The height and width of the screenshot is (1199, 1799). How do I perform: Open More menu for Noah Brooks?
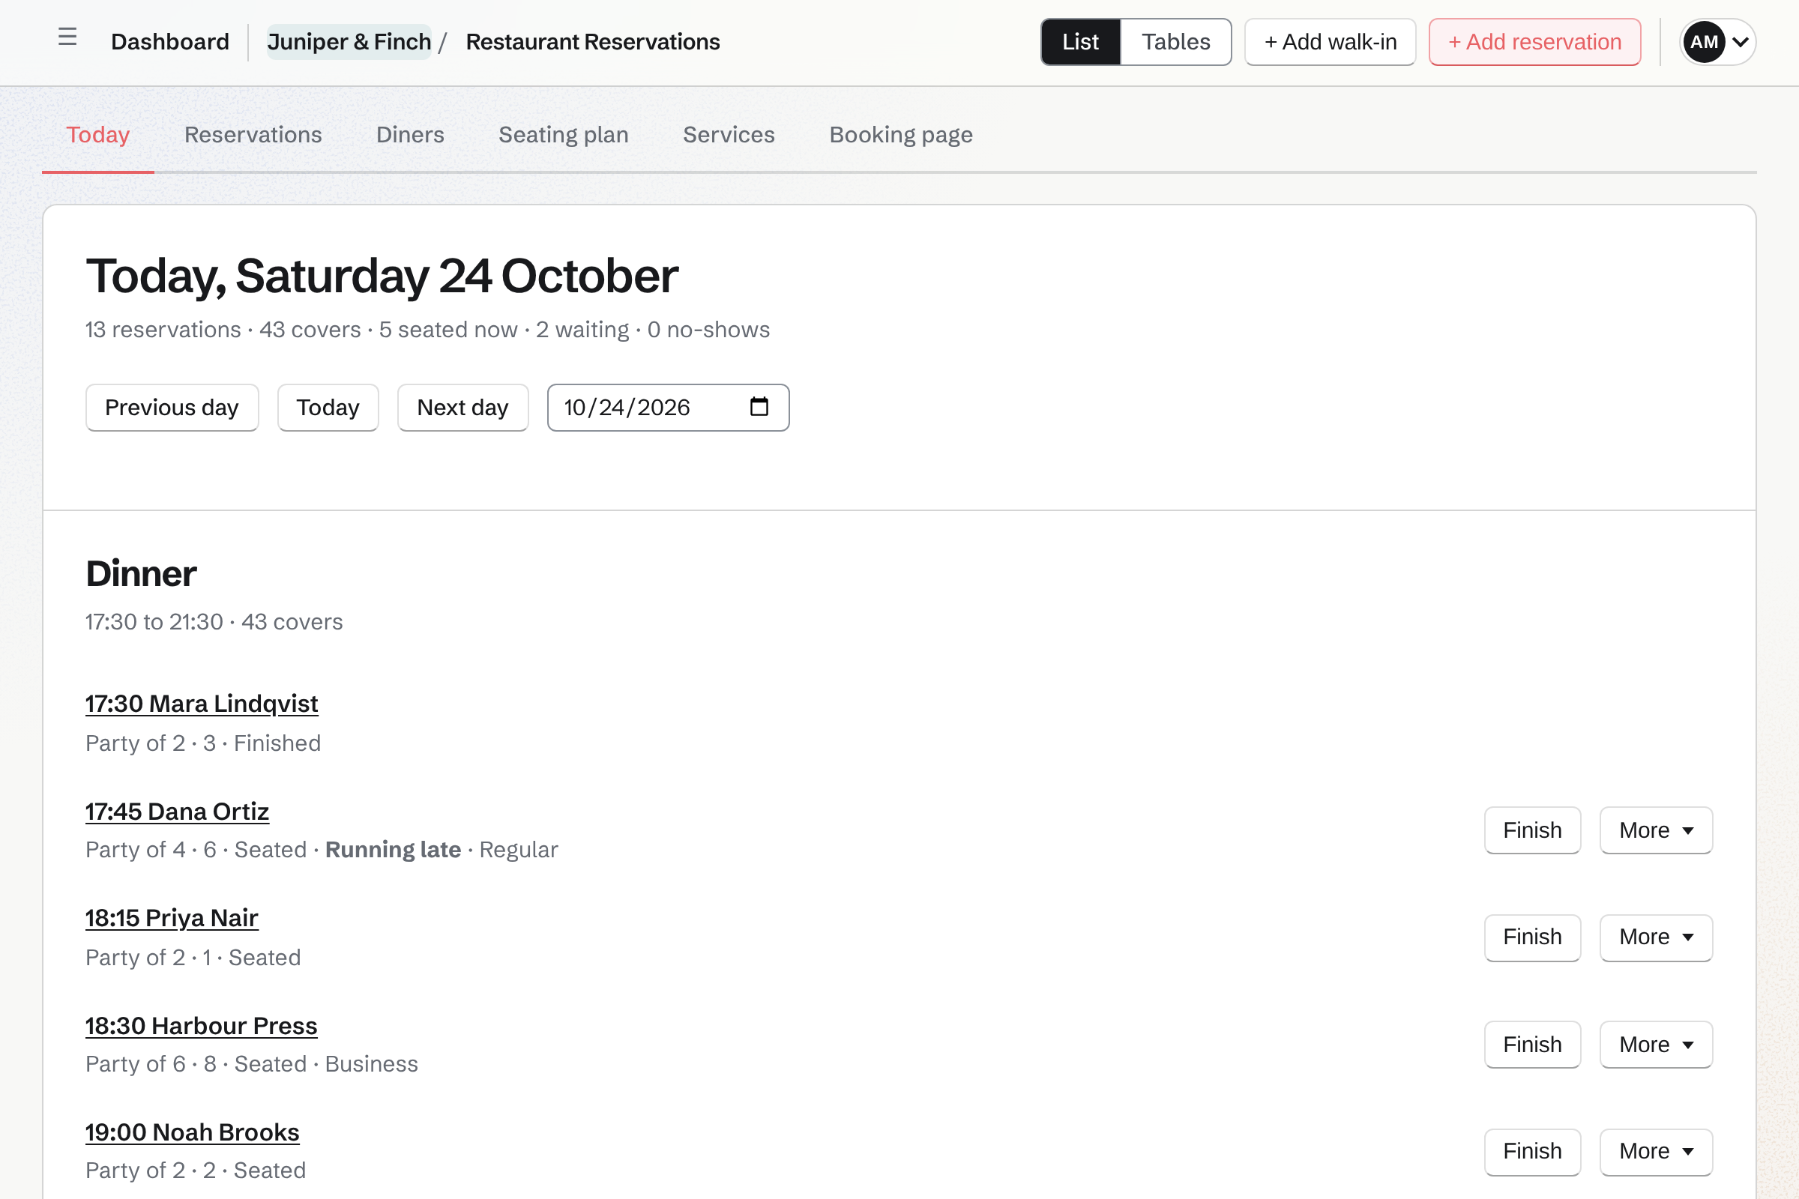tap(1656, 1152)
